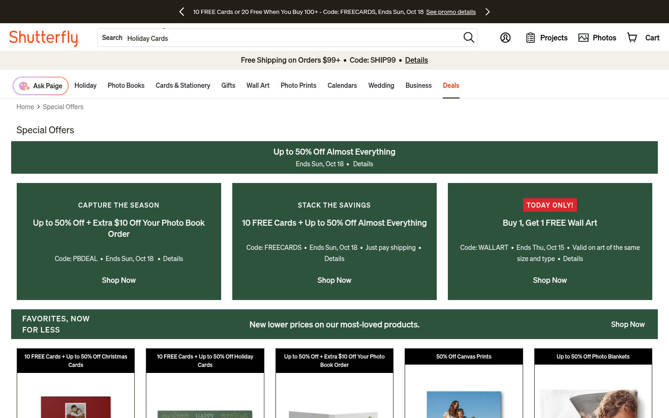
Task: Open the Wall Art menu
Action: [x=258, y=85]
